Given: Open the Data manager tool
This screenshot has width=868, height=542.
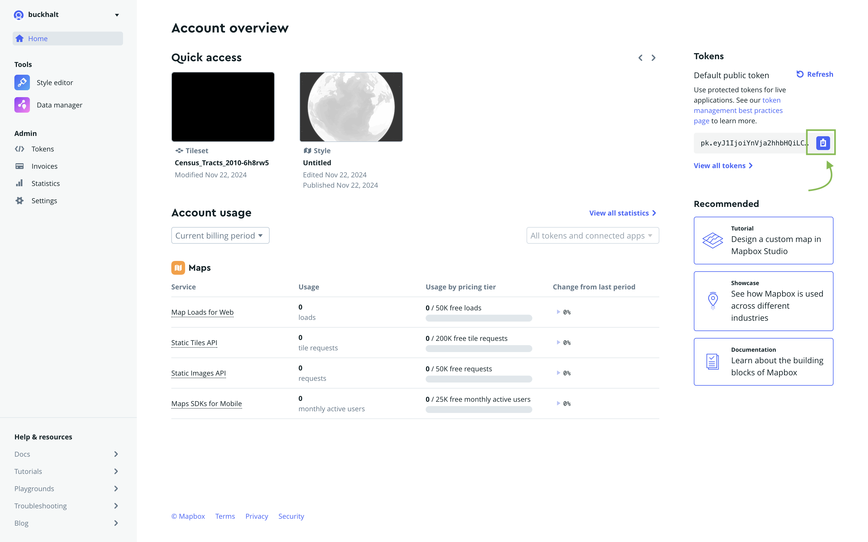Looking at the screenshot, I should pyautogui.click(x=59, y=105).
